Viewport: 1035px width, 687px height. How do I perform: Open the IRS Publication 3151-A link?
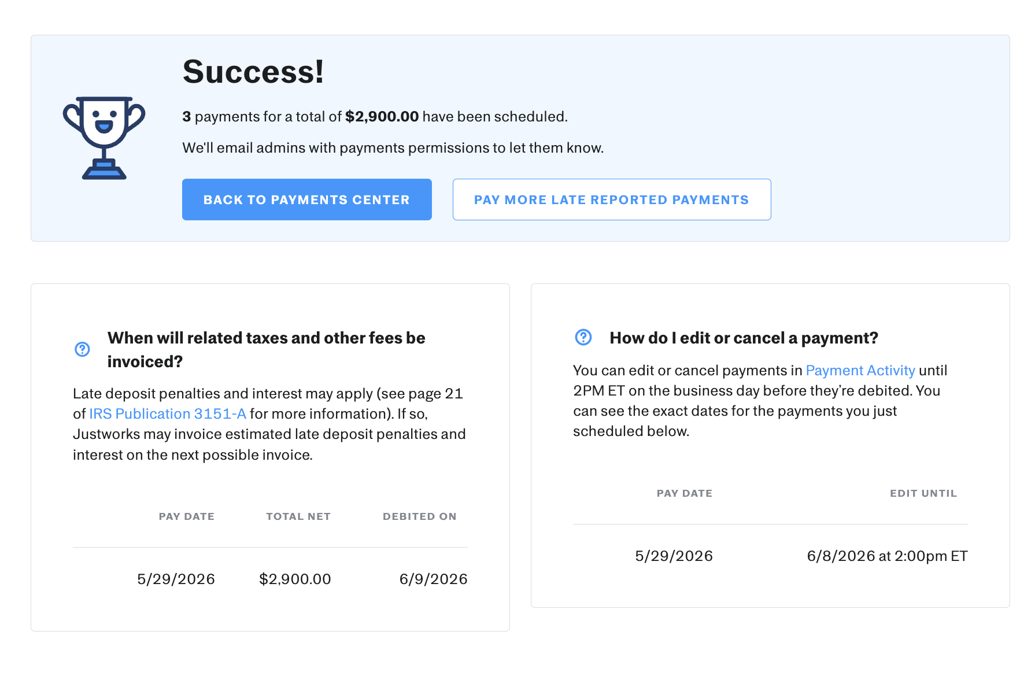tap(168, 414)
